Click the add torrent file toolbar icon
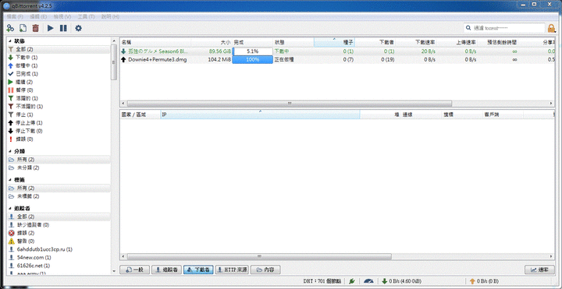This screenshot has height=289, width=562. tap(23, 28)
